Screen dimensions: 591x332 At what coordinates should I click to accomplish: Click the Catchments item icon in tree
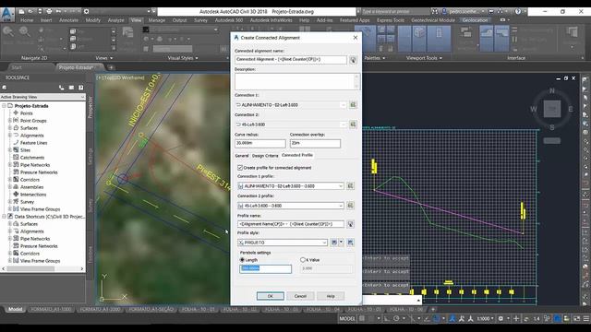pyautogui.click(x=16, y=158)
